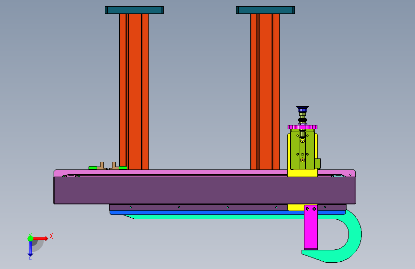Select the large purple main beam
This screenshot has width=415, height=269.
click(204, 191)
